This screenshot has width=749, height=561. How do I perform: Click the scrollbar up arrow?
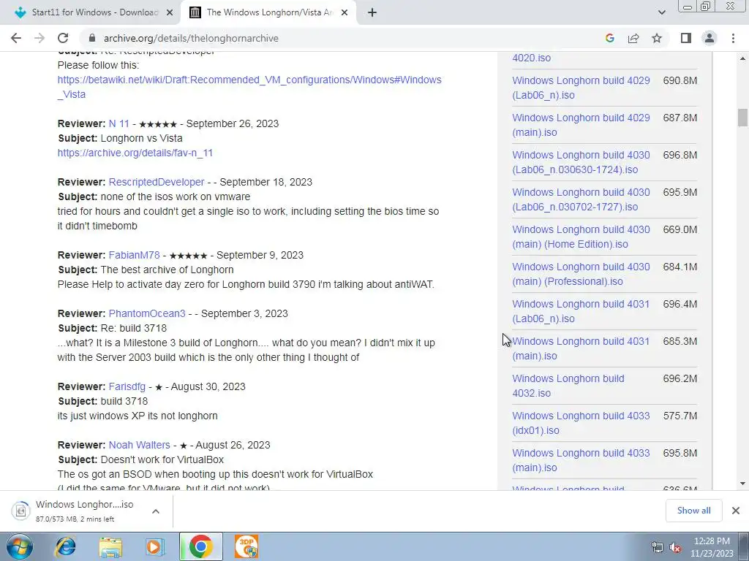point(742,58)
